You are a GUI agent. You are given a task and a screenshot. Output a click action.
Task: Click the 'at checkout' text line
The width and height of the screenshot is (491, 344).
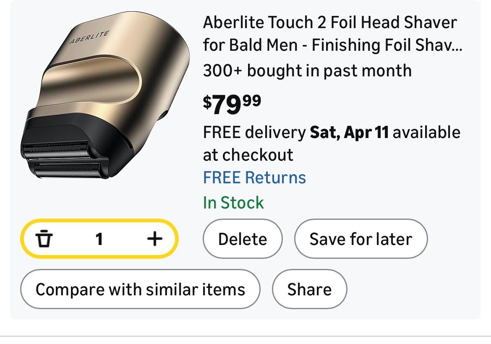248,155
